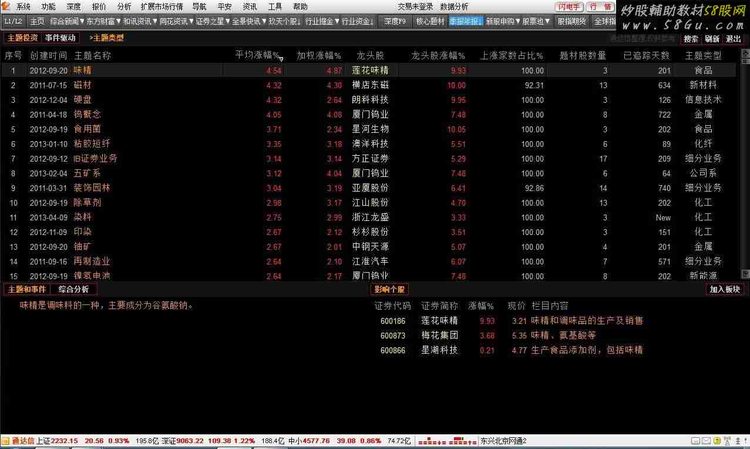Switch to the 综合分析 tab
The height and width of the screenshot is (449, 750).
73,289
